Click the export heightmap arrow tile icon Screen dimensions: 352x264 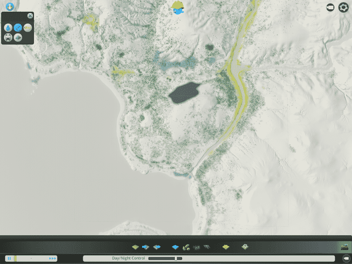tap(157, 247)
